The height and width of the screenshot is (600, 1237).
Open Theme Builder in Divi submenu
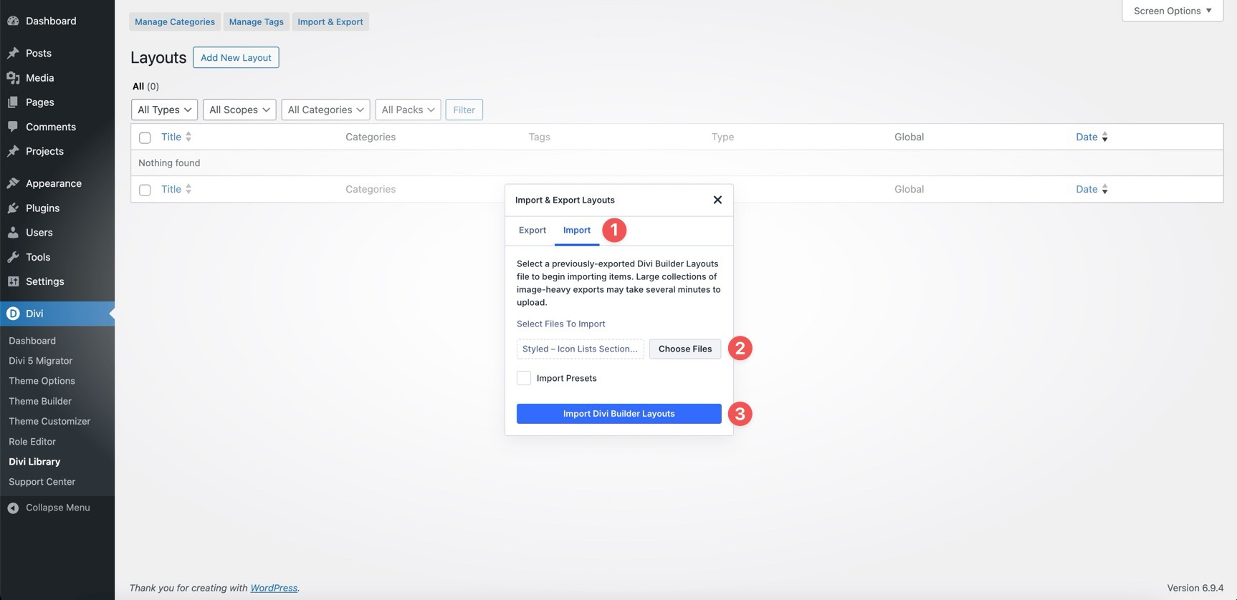click(40, 401)
